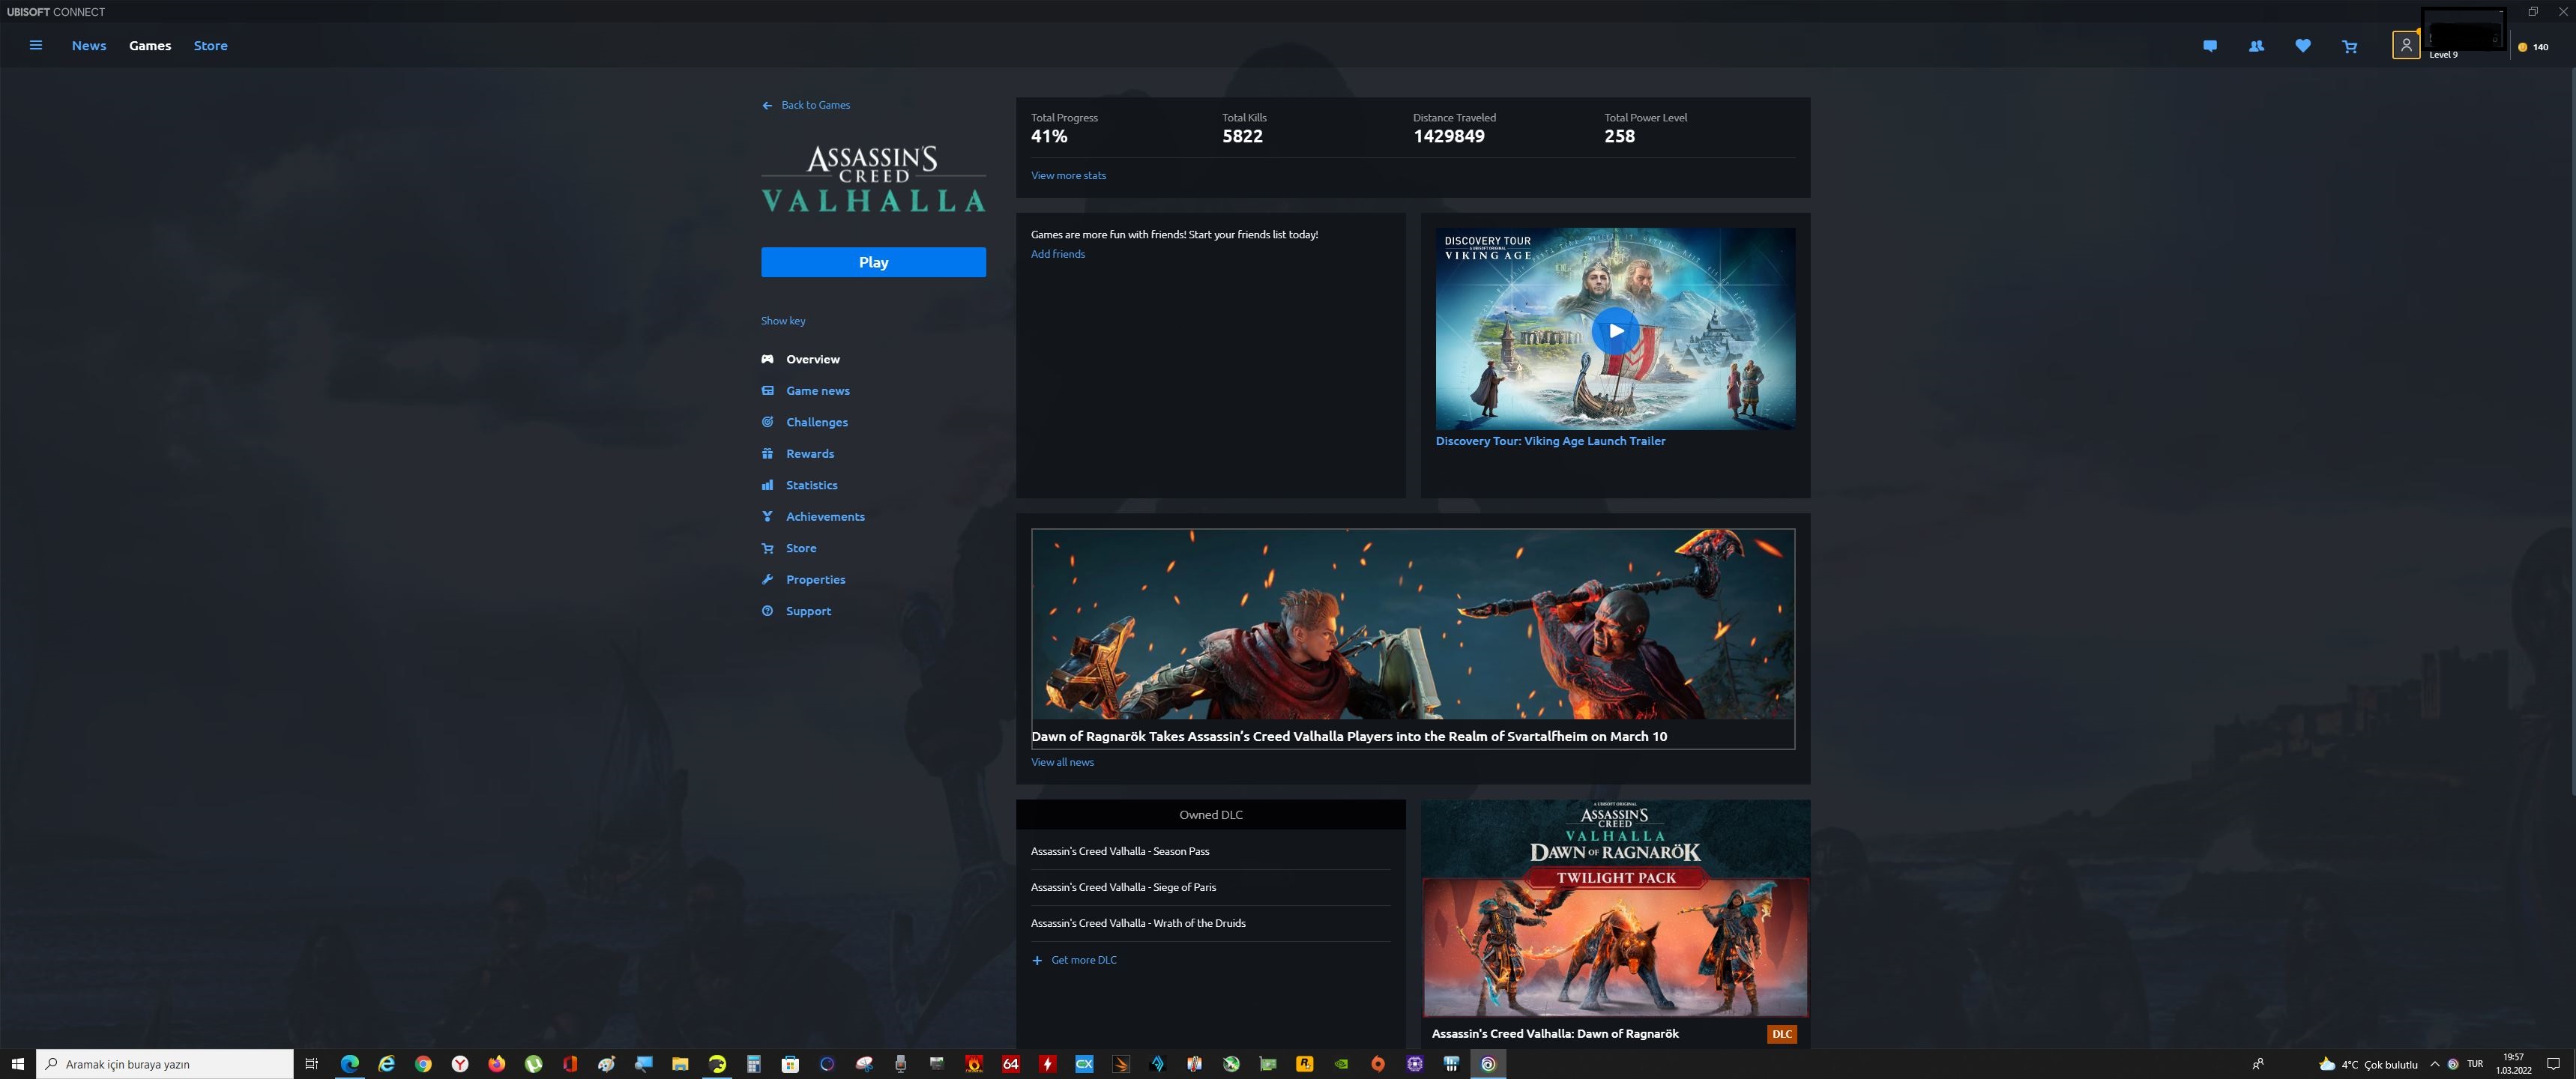The width and height of the screenshot is (2576, 1079).
Task: Click the Units coin balance 140
Action: point(2533,46)
